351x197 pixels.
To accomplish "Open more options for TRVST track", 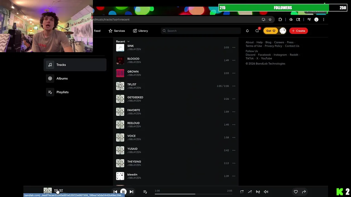I will click(x=234, y=86).
